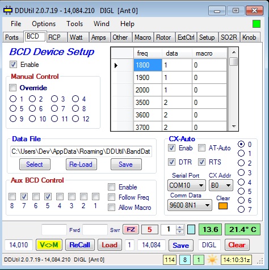This screenshot has height=270, width=269.
Task: Toggle Aux BCD bit 5 checkbox
Action: tap(48, 197)
